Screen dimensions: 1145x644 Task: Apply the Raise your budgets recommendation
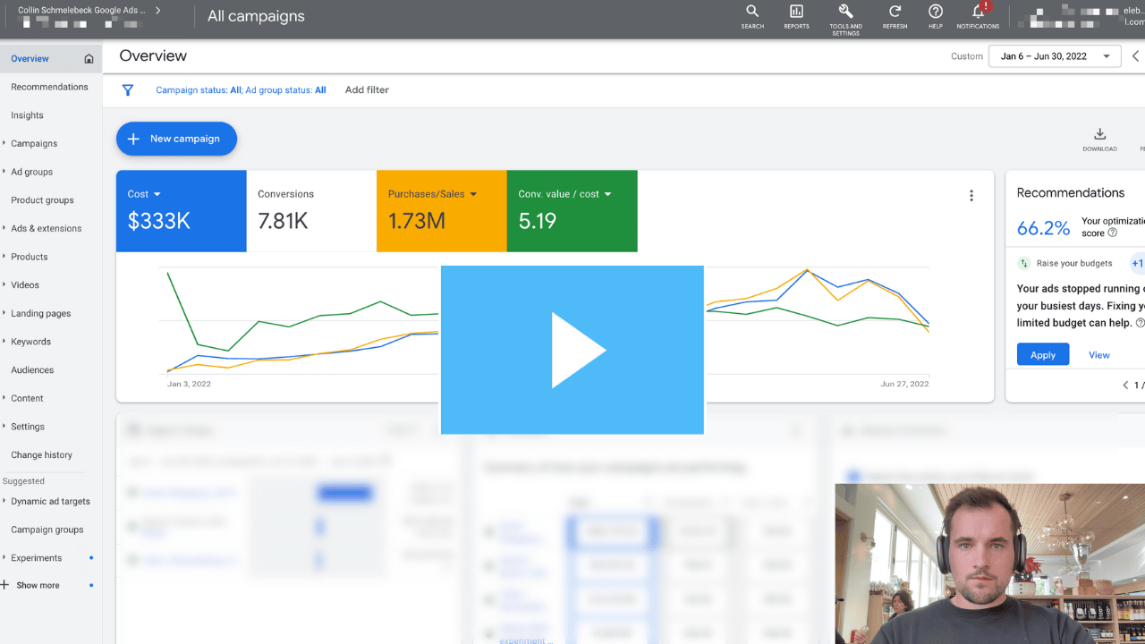(1042, 355)
